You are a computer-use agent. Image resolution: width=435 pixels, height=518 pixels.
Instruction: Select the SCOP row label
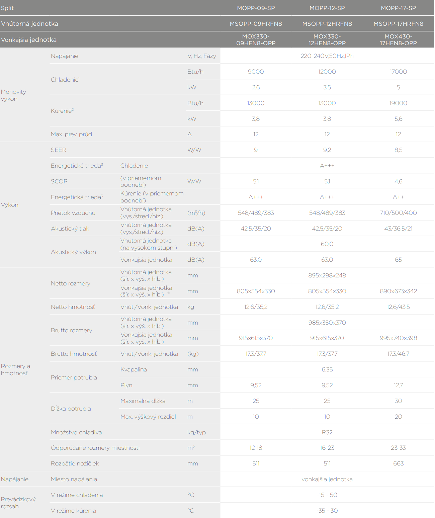(x=59, y=181)
